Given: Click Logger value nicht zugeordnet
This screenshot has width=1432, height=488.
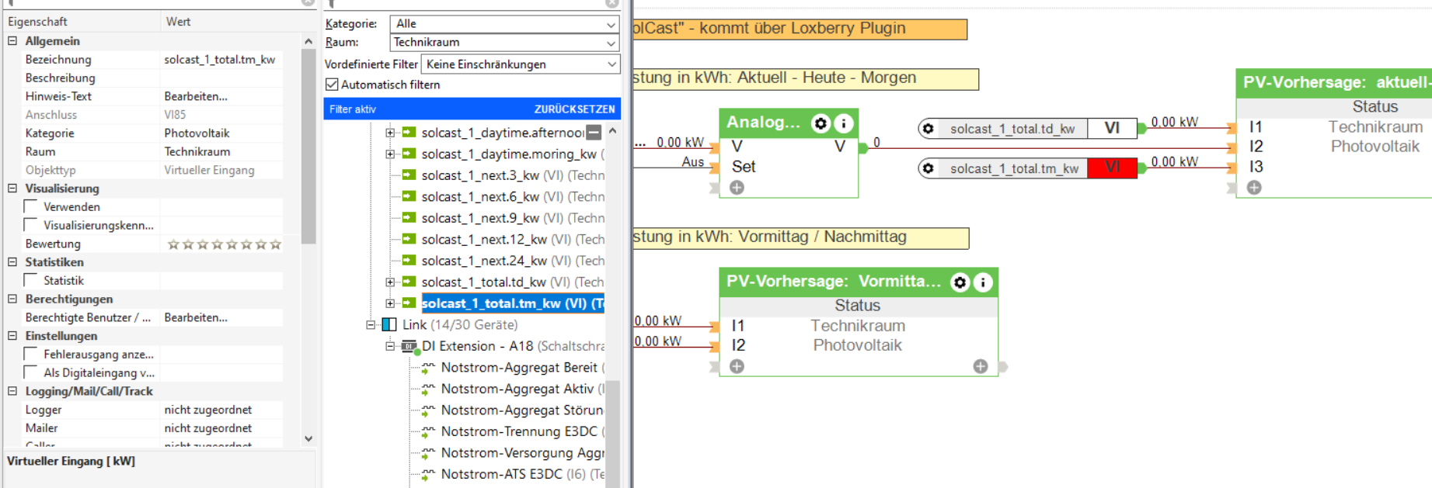Looking at the screenshot, I should click(x=208, y=410).
